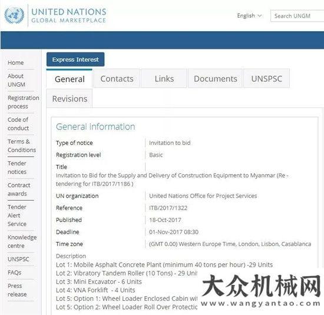Click the tender title starting Invitation to Bid
324x315 pixels.
pyautogui.click(x=172, y=180)
